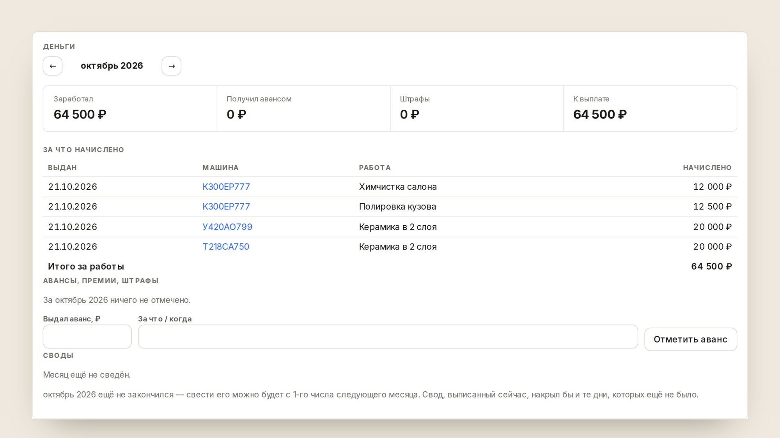Select 20 000 ₽ amount in У420АО799 row
The image size is (780, 438).
pos(712,227)
